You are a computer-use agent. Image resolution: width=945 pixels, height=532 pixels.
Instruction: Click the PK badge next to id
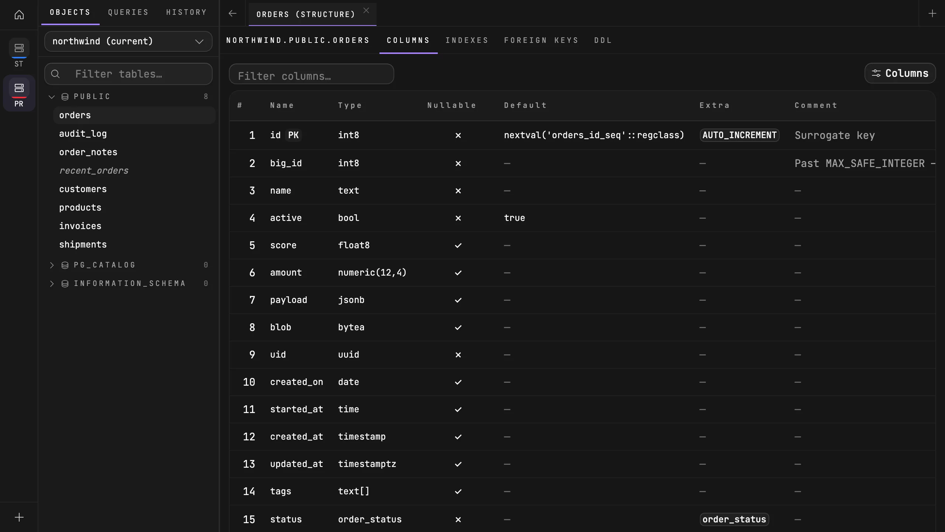(293, 135)
